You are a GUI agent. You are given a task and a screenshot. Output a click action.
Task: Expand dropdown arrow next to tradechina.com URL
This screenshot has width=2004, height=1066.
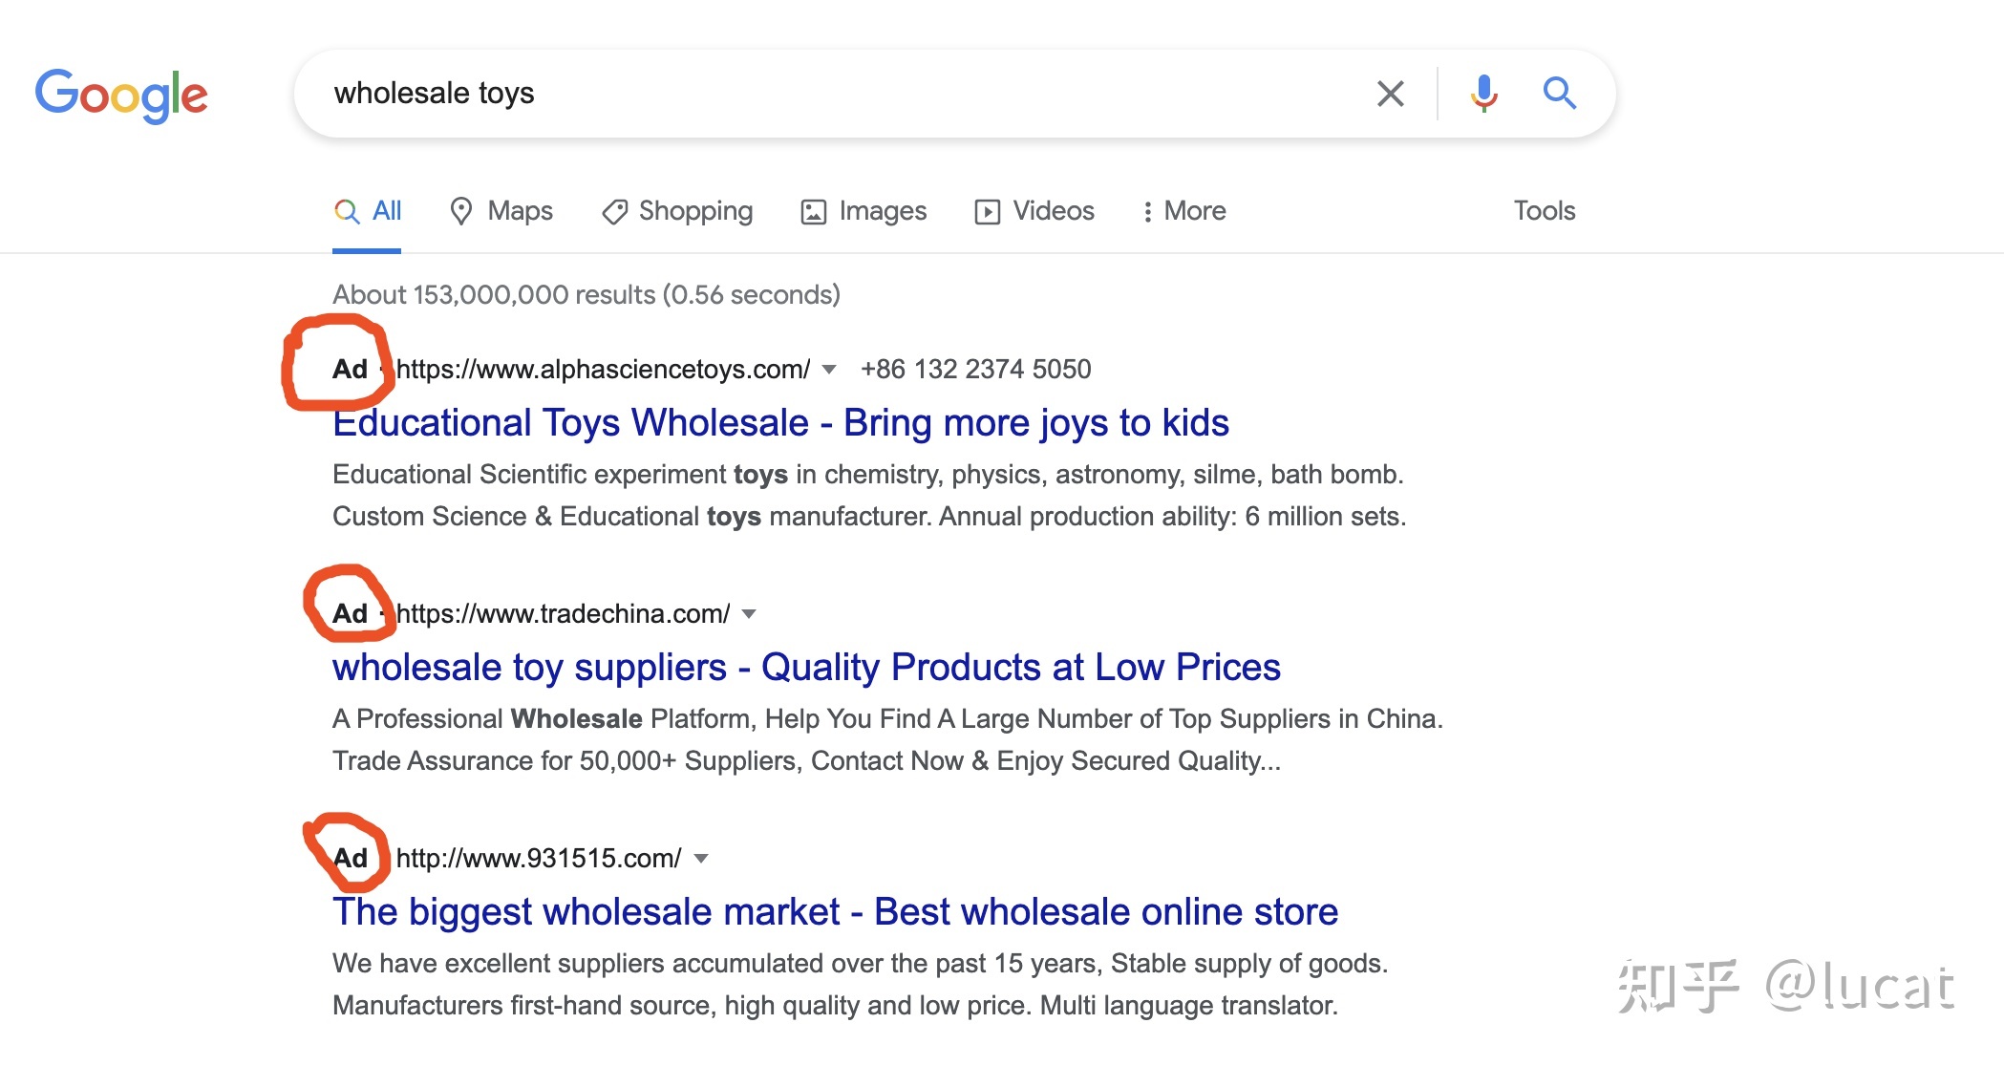point(749,614)
